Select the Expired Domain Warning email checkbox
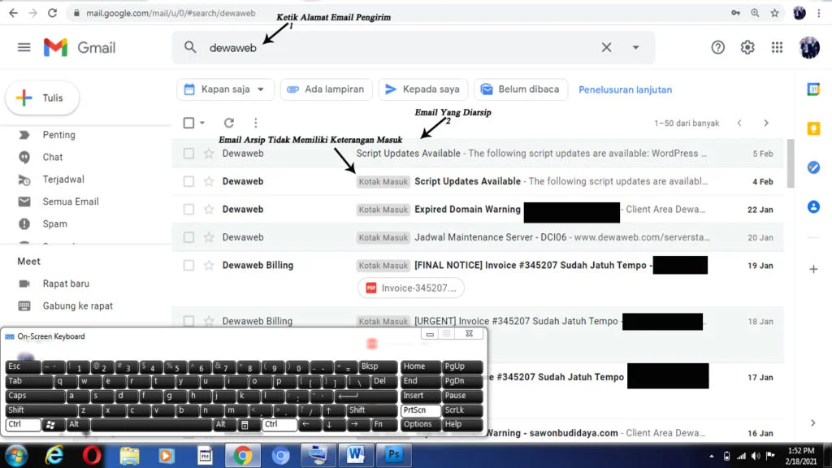 pos(188,209)
